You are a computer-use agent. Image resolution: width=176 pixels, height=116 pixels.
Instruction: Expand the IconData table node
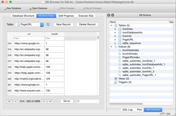click(x=115, y=29)
